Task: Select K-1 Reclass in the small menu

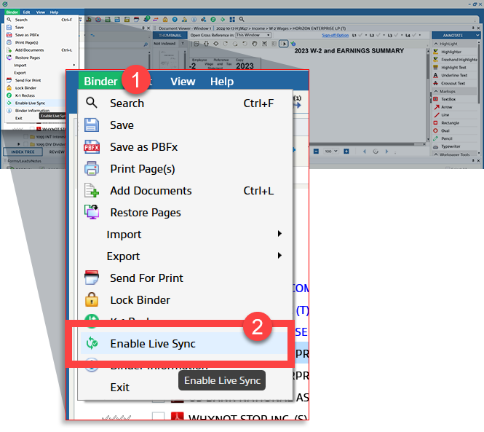Action: click(25, 95)
